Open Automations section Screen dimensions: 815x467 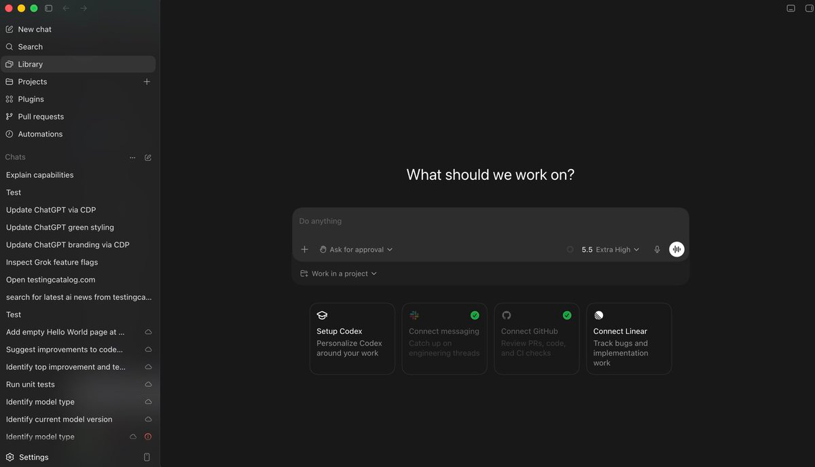pyautogui.click(x=78, y=134)
